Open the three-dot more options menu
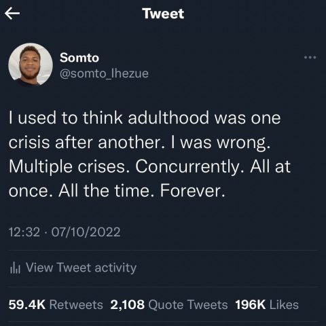The height and width of the screenshot is (326, 326). click(310, 57)
